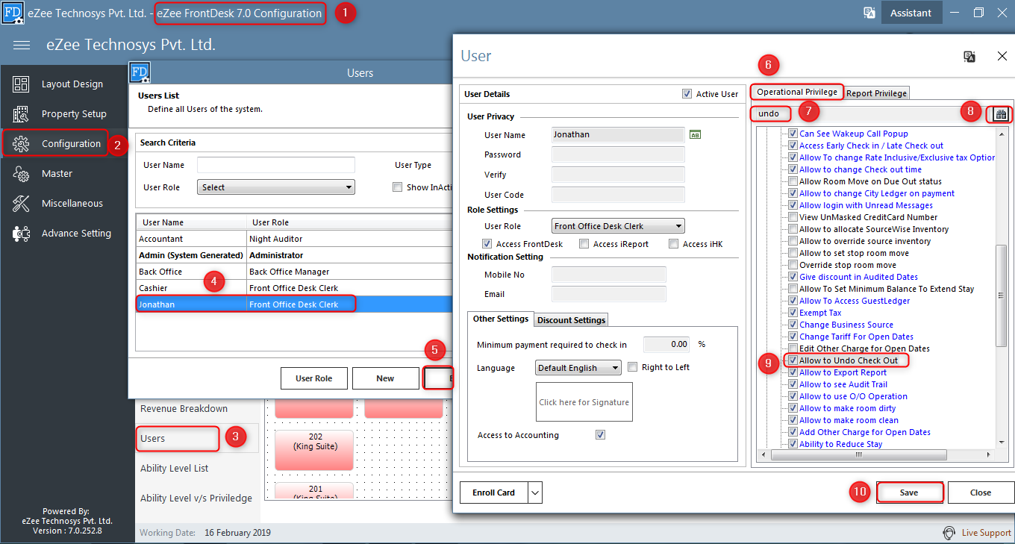The width and height of the screenshot is (1015, 544).
Task: Open the hamburger menu icon
Action: click(x=22, y=45)
